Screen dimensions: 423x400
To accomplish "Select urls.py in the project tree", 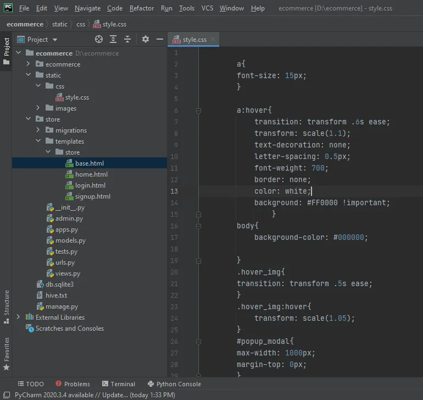I will click(x=65, y=262).
